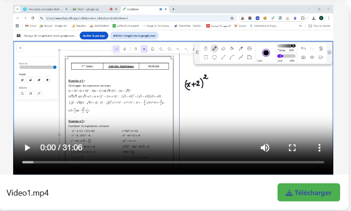351x211 pixels.
Task: Play the Video1.mp4 video
Action: [x=27, y=148]
